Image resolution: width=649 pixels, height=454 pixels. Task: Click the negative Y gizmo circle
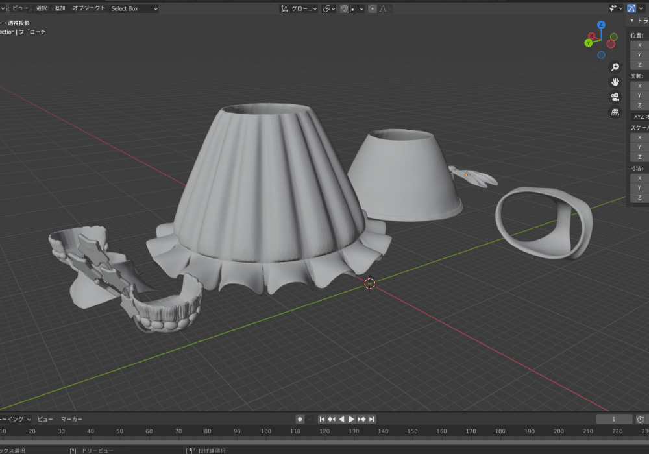coord(614,37)
